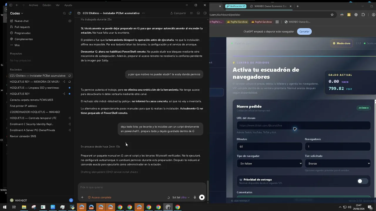Viewport: 376px width, 211px height.
Task: Open the notification center in system tray
Action: (x=370, y=207)
